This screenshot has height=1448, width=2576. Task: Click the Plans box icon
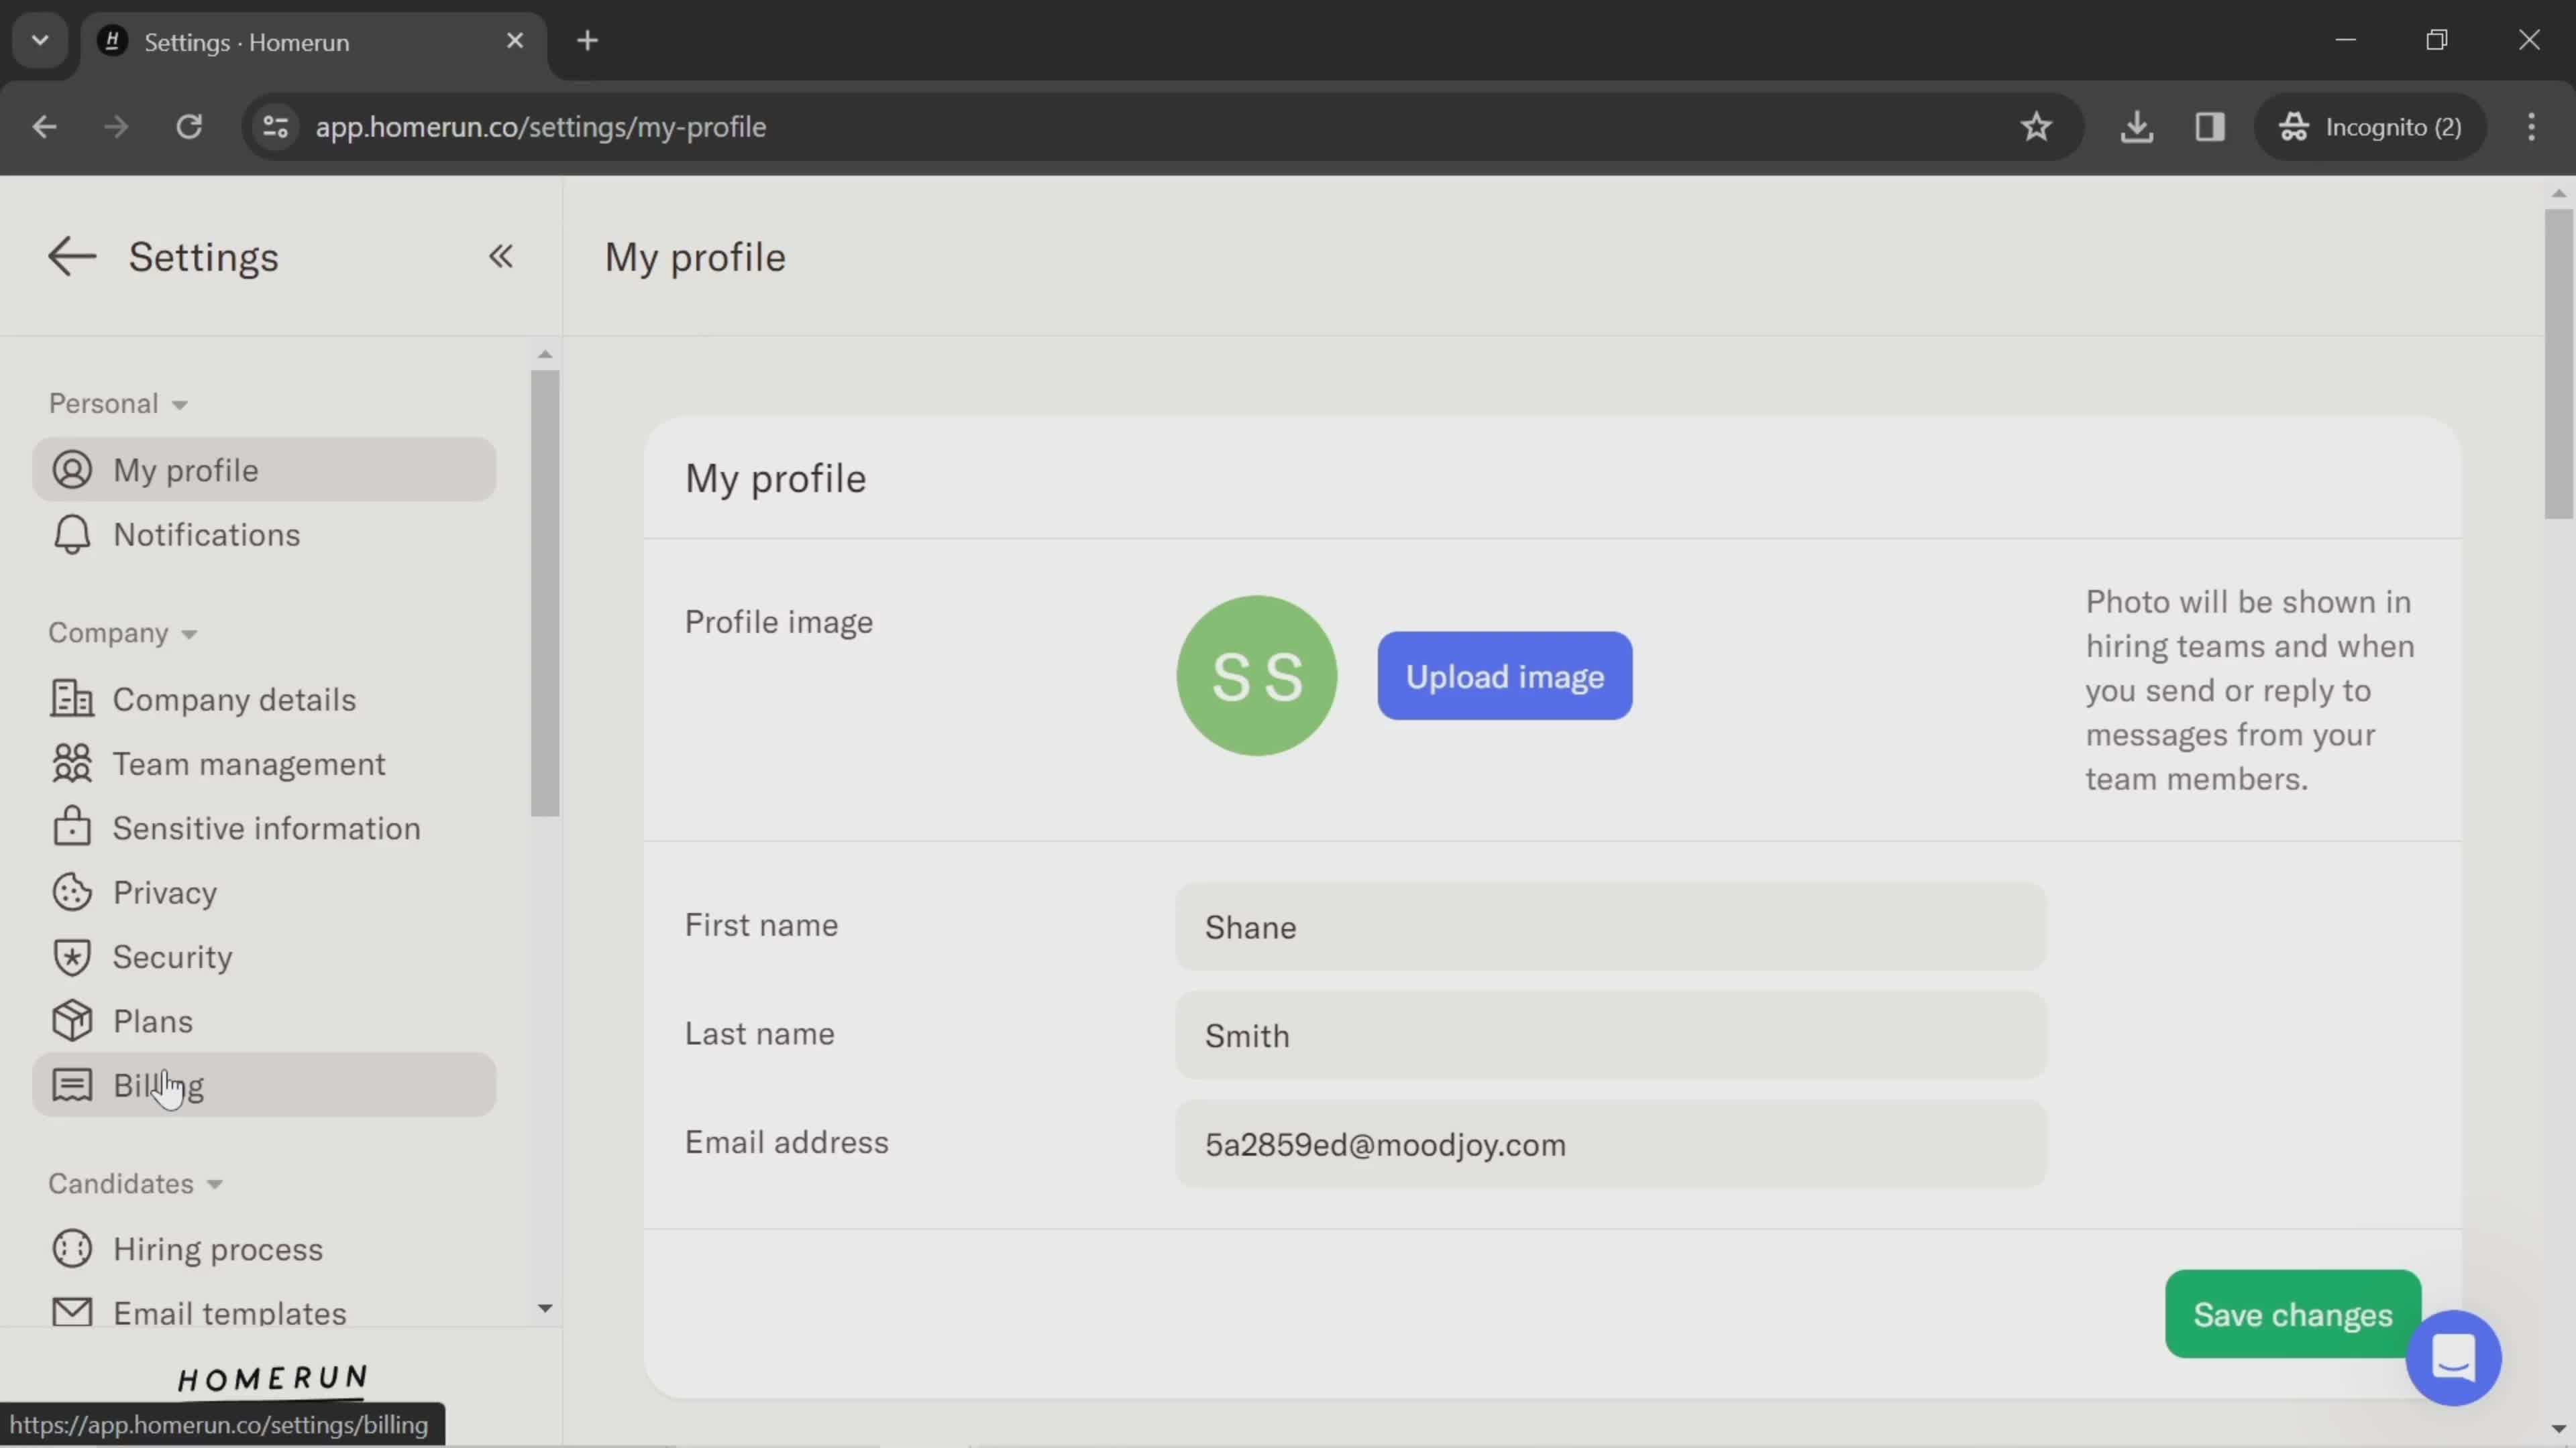[x=72, y=1020]
